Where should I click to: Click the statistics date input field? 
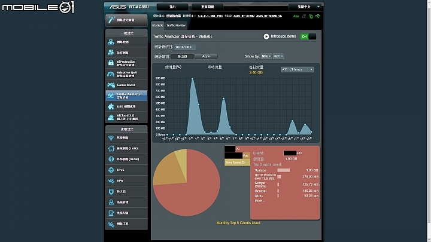click(185, 47)
